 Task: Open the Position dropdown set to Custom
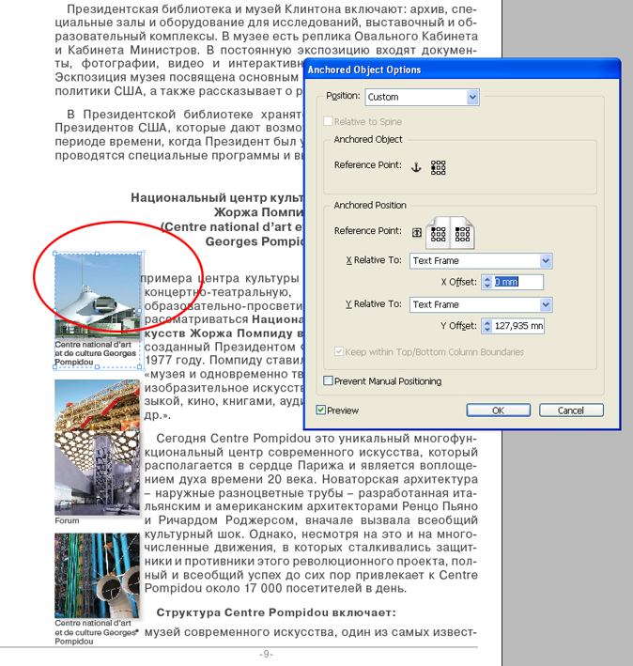[x=422, y=98]
